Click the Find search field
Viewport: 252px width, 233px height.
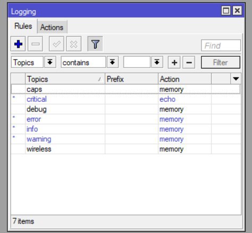tap(221, 46)
